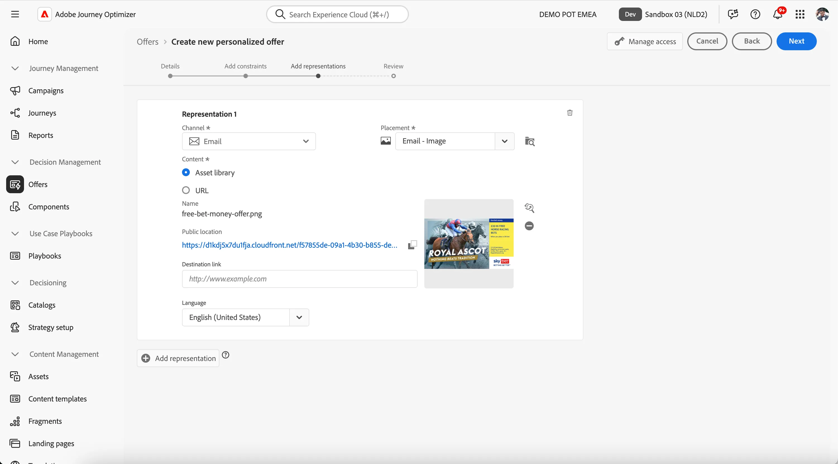838x464 pixels.
Task: Open Journeys from the sidebar
Action: pyautogui.click(x=42, y=113)
